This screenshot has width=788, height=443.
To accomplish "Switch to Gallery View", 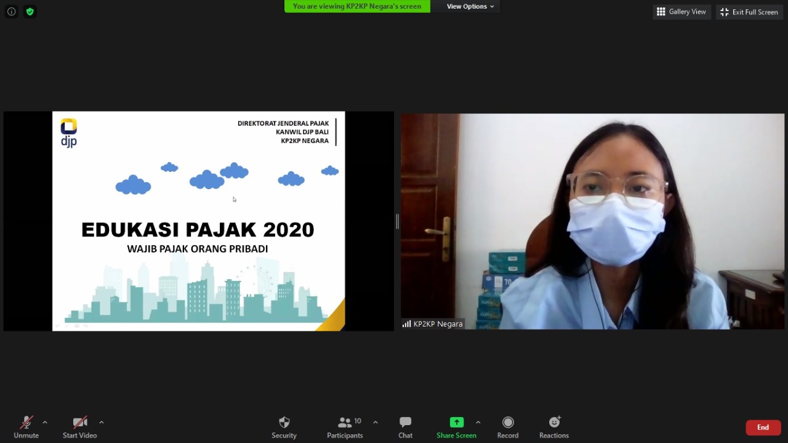I will click(x=681, y=12).
